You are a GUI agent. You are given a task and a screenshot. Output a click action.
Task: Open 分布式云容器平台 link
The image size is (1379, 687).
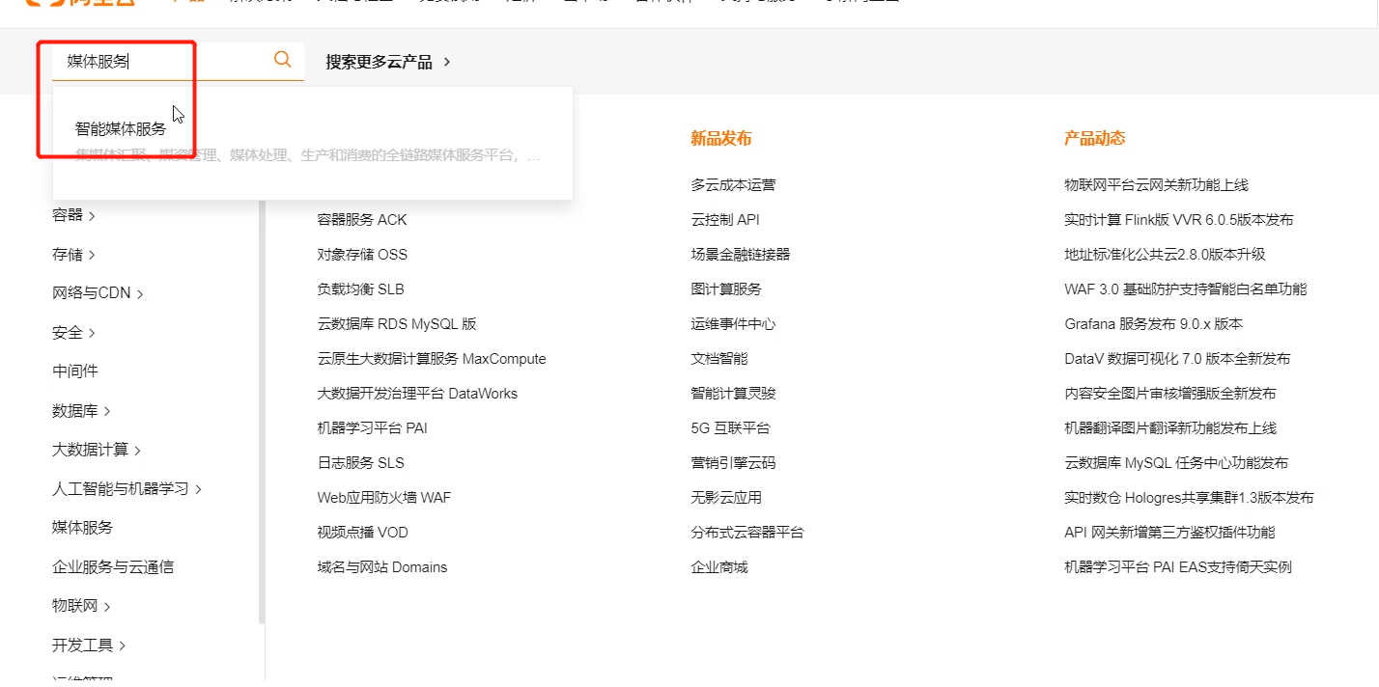pyautogui.click(x=747, y=533)
